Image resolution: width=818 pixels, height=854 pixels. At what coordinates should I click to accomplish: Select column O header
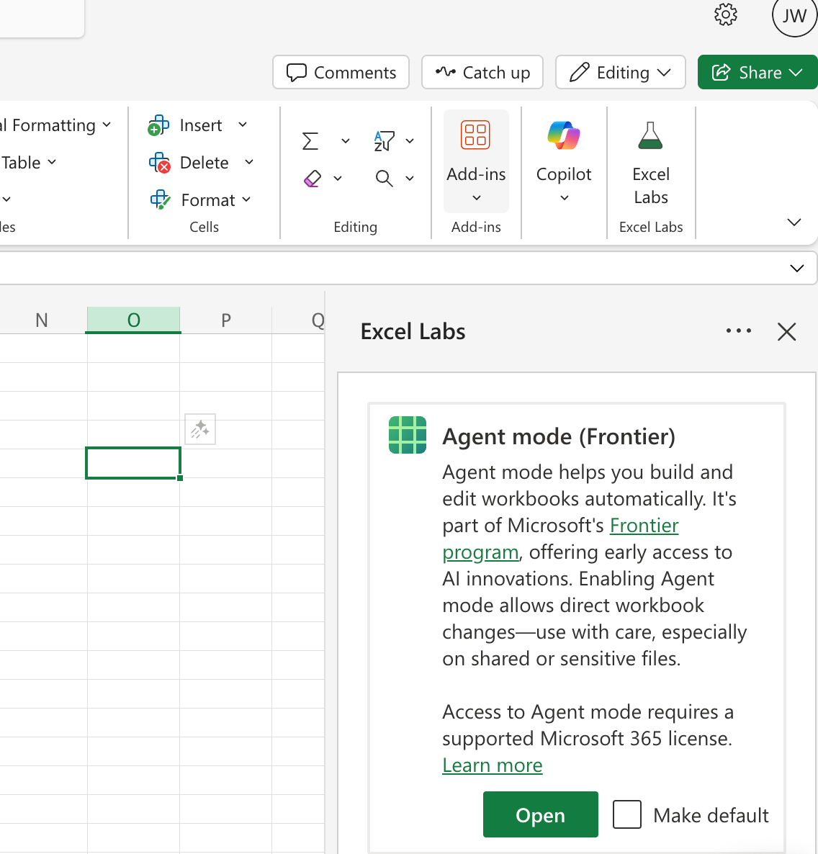pos(133,319)
